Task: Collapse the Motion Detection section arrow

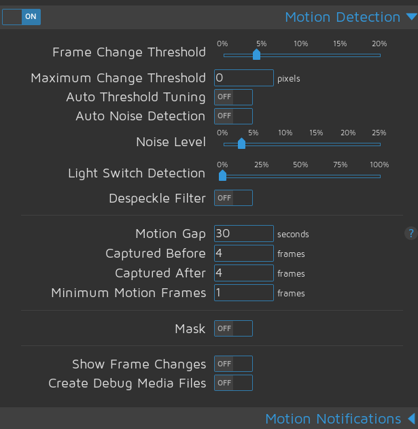Action: click(412, 17)
